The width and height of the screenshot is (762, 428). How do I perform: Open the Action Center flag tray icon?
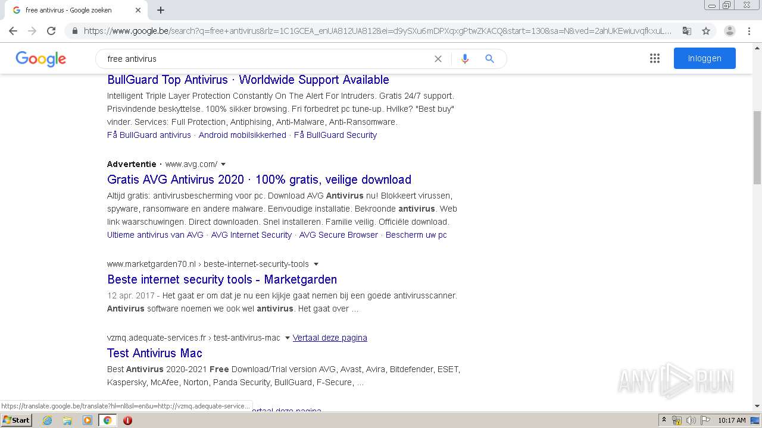tap(704, 420)
